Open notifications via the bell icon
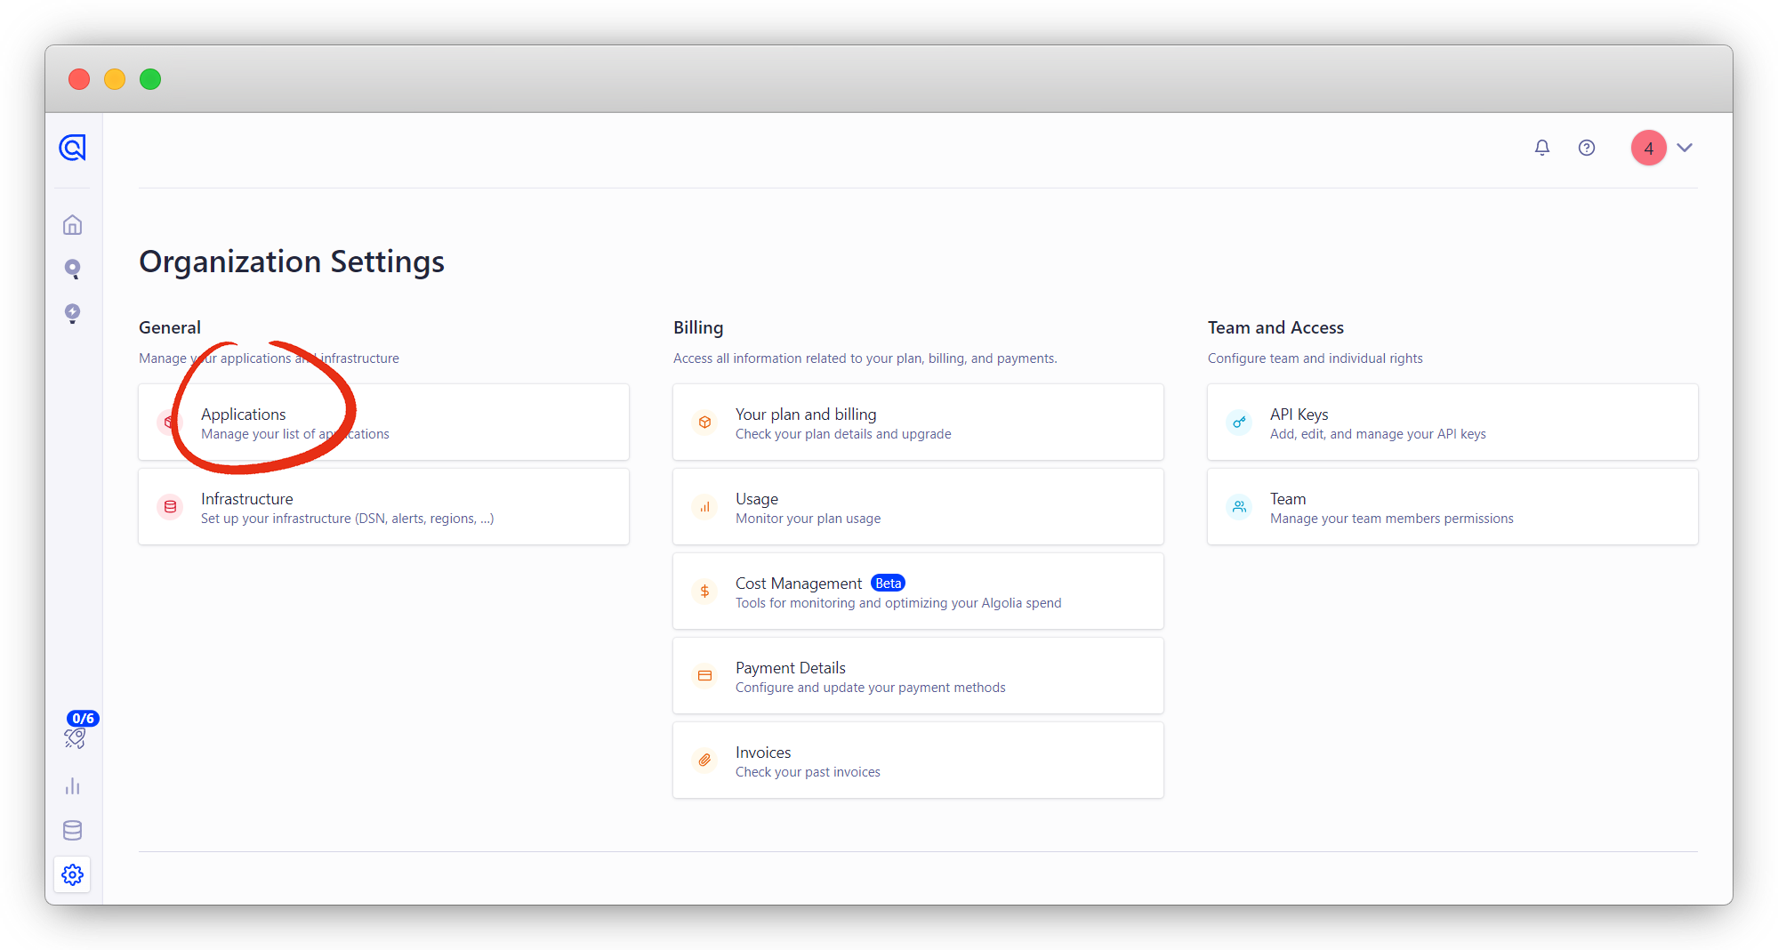The height and width of the screenshot is (950, 1778). [x=1541, y=148]
